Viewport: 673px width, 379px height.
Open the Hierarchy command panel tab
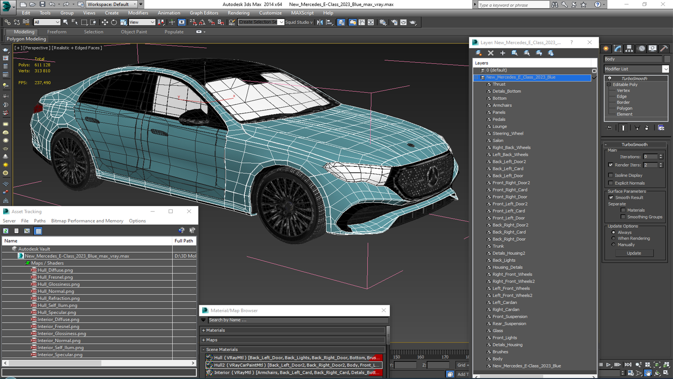(629, 48)
